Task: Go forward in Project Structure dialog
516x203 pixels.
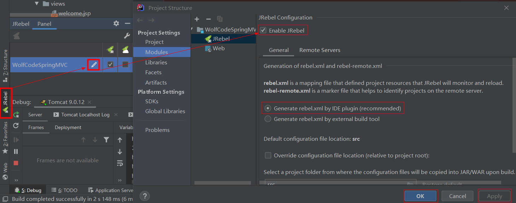Action: click(x=151, y=20)
